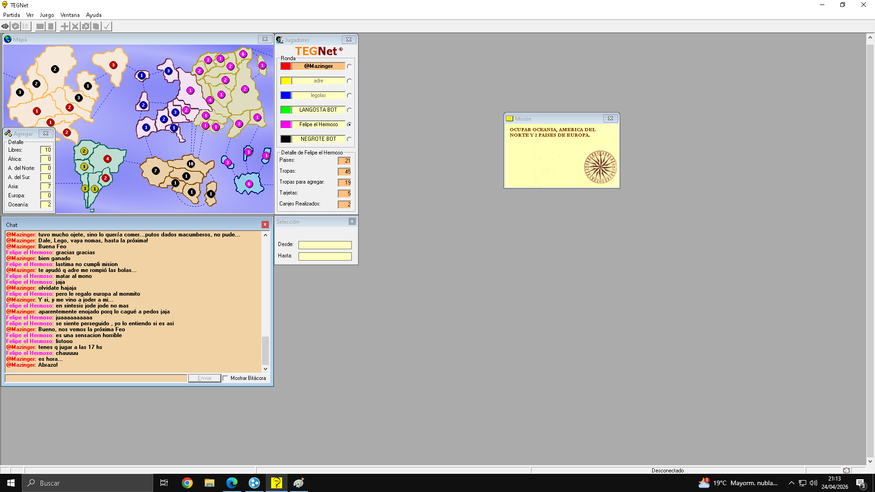Select the LANGOSTA BOT radio button
This screenshot has height=492, width=875.
tap(349, 110)
